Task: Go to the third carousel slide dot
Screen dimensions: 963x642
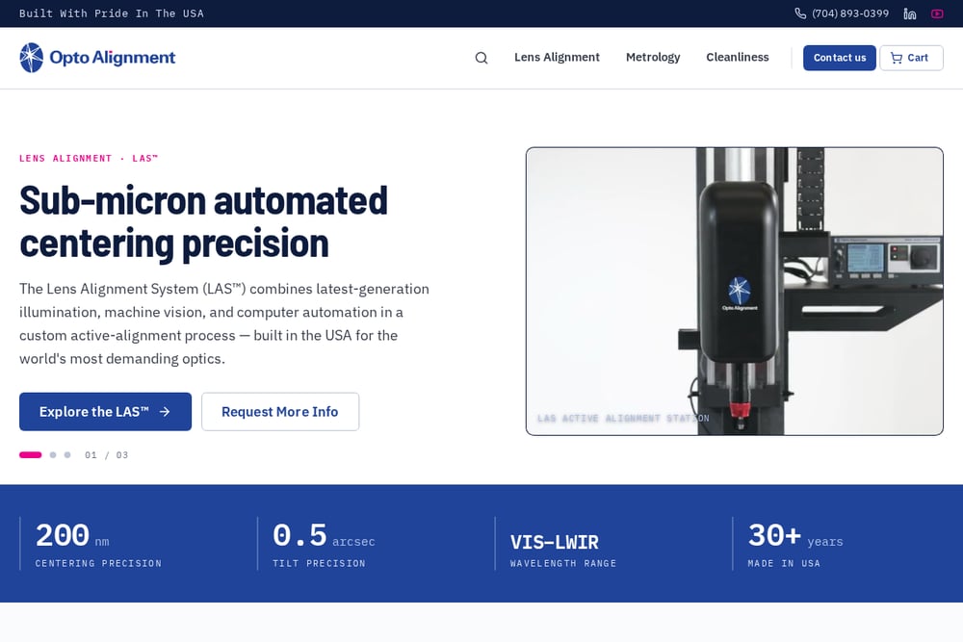Action: [67, 455]
